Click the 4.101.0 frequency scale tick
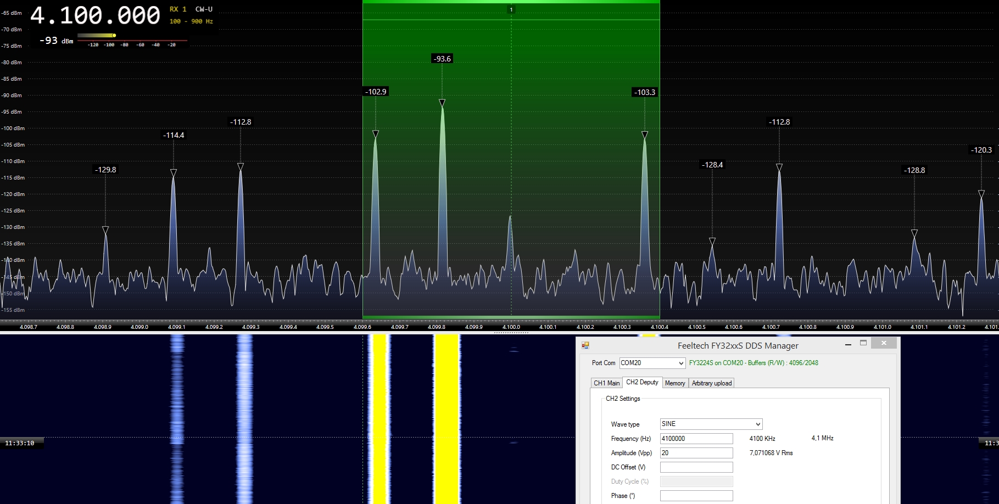Image resolution: width=999 pixels, height=504 pixels. 883,327
